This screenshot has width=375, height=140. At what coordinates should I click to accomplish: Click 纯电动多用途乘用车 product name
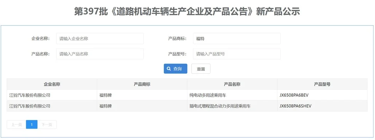click(x=208, y=95)
